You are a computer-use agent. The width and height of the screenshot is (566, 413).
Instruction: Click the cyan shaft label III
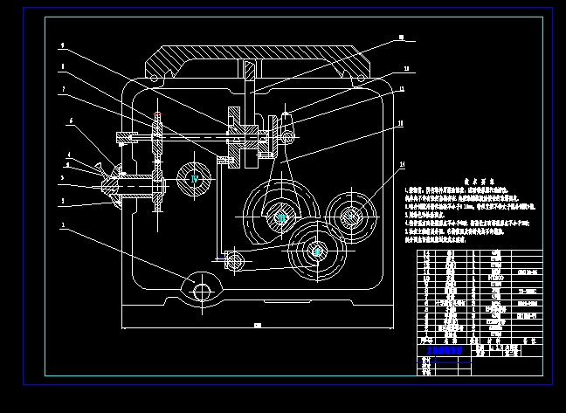click(281, 218)
